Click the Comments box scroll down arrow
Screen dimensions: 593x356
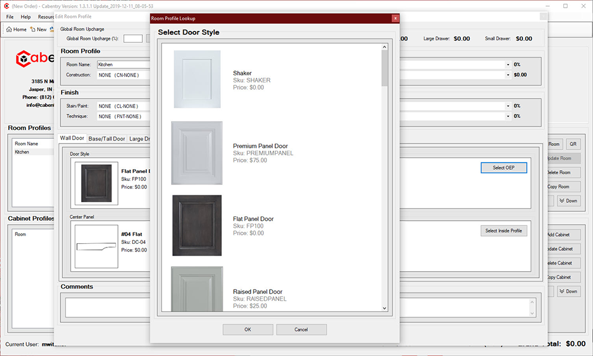click(532, 313)
